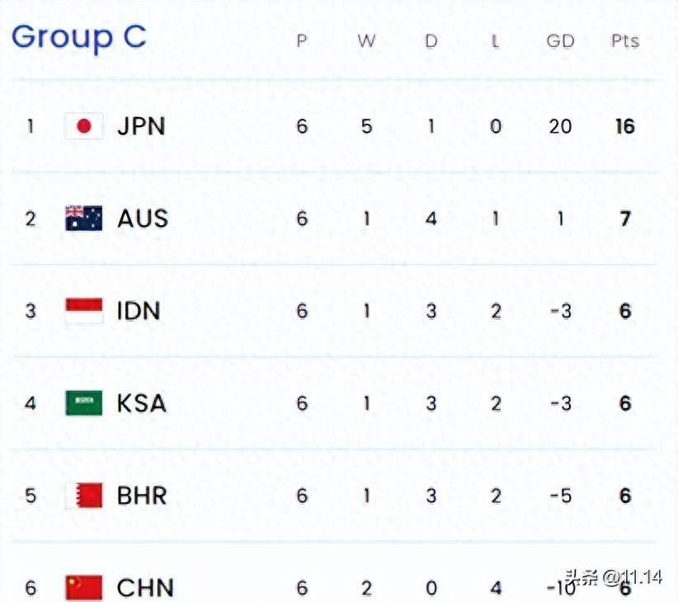678x602 pixels.
Task: Click the Group C heading
Action: (x=79, y=36)
